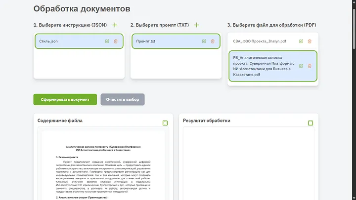Delete the CBA_ФЭО Проекта_Jhalyn.pdf entry
356x200 pixels.
(310, 41)
